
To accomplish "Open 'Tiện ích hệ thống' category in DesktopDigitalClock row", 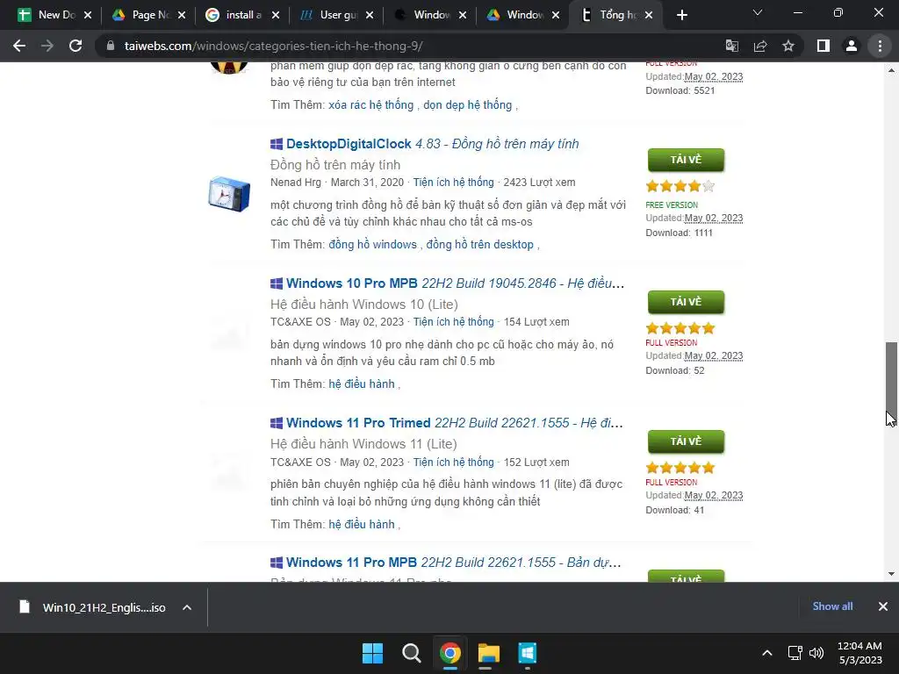I will 454,183.
